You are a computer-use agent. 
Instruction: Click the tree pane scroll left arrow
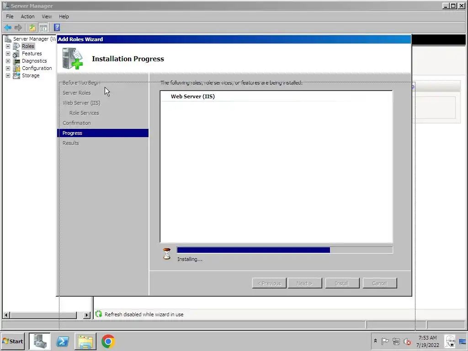tap(6, 315)
